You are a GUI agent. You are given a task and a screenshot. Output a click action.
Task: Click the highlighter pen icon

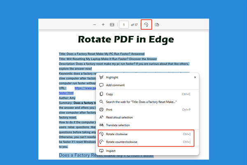tap(101, 77)
